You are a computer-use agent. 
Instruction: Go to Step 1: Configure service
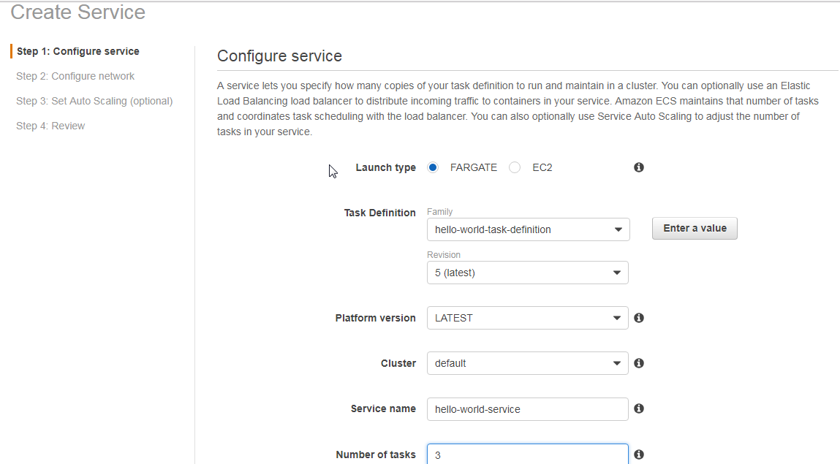77,51
